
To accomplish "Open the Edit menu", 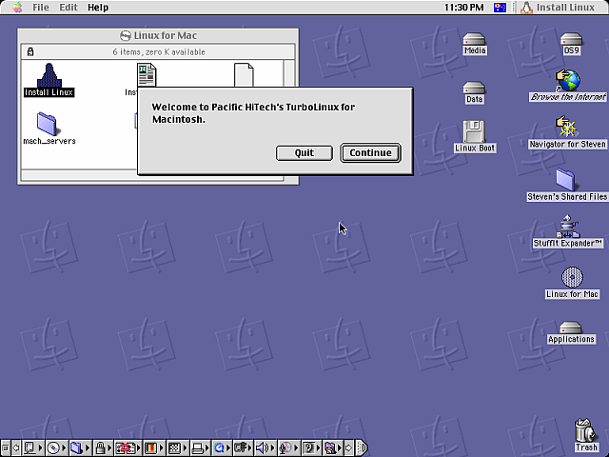I will [x=68, y=7].
